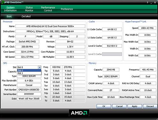
Task: Click the NB Speed value field
Action: pos(27,57)
